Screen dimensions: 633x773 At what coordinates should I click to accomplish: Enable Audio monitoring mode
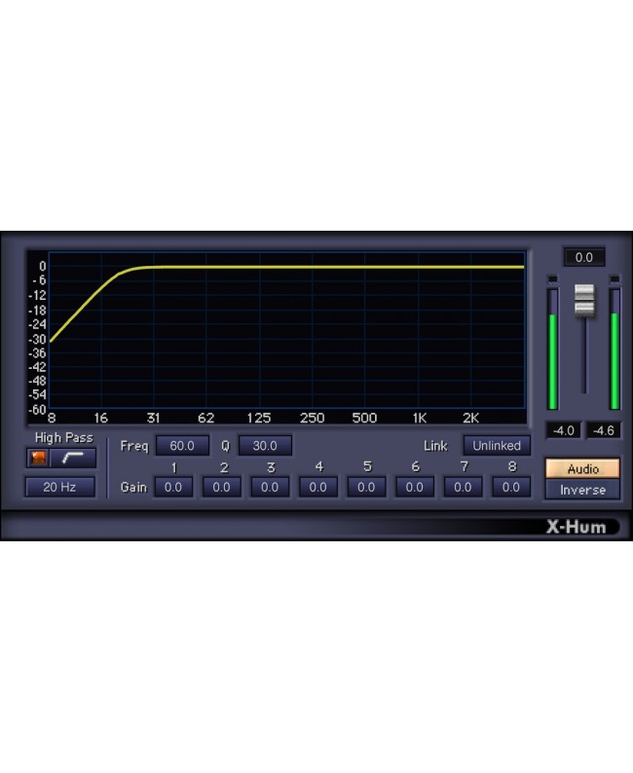[x=582, y=469]
